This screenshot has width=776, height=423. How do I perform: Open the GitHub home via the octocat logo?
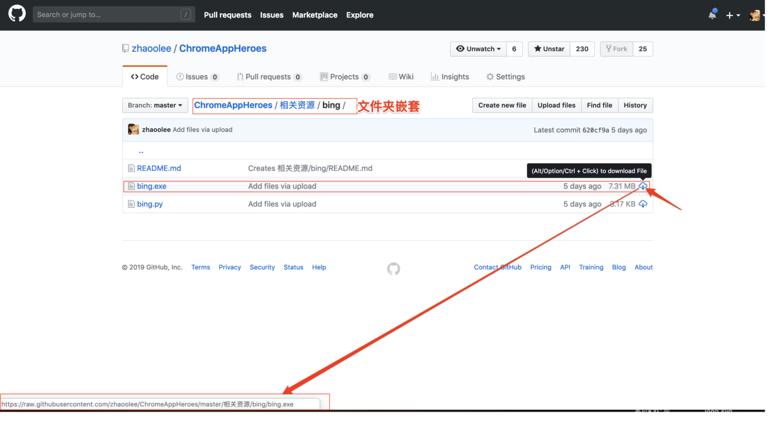pos(16,13)
